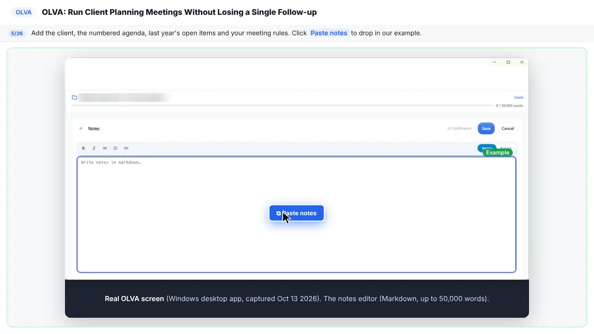Insert a heading using the toolbar heading icon
This screenshot has height=334, width=594.
[x=104, y=148]
